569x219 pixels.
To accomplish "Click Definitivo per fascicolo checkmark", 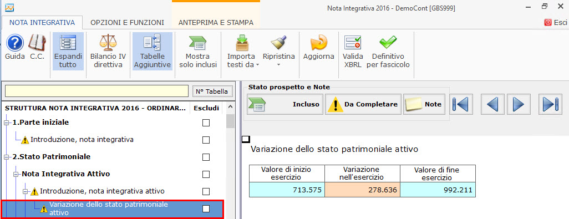I will tap(388, 51).
